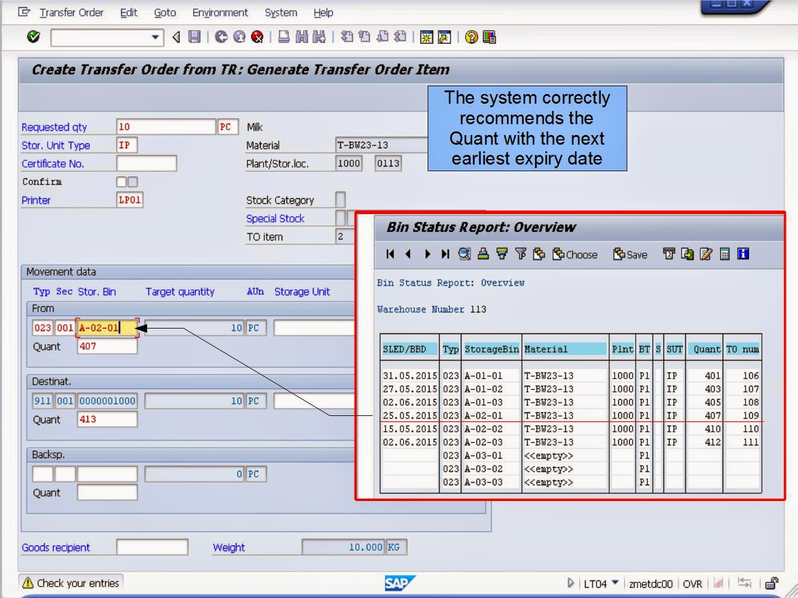Open the details magnifier in Bin Status Report
The width and height of the screenshot is (798, 598).
click(463, 254)
